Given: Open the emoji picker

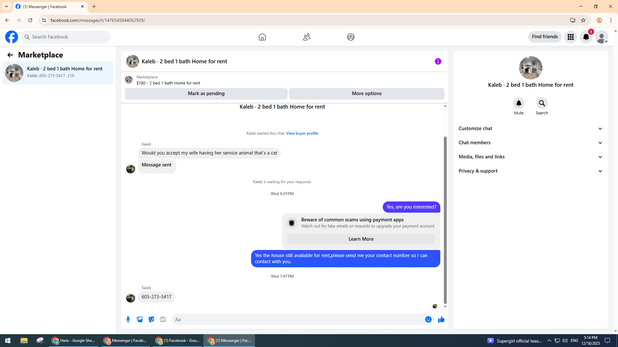Looking at the screenshot, I should point(428,319).
